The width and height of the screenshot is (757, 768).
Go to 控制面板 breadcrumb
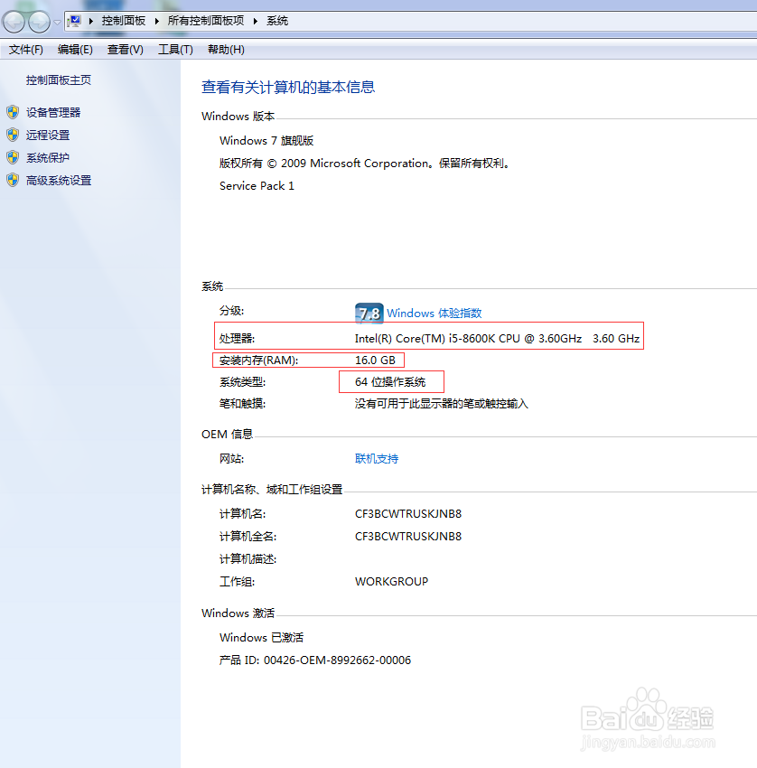click(124, 21)
